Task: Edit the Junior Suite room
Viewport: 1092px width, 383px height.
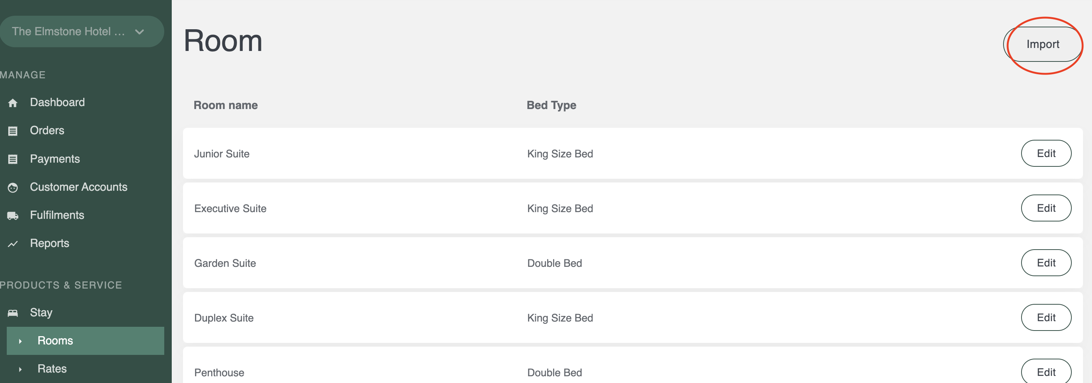Action: (1045, 153)
